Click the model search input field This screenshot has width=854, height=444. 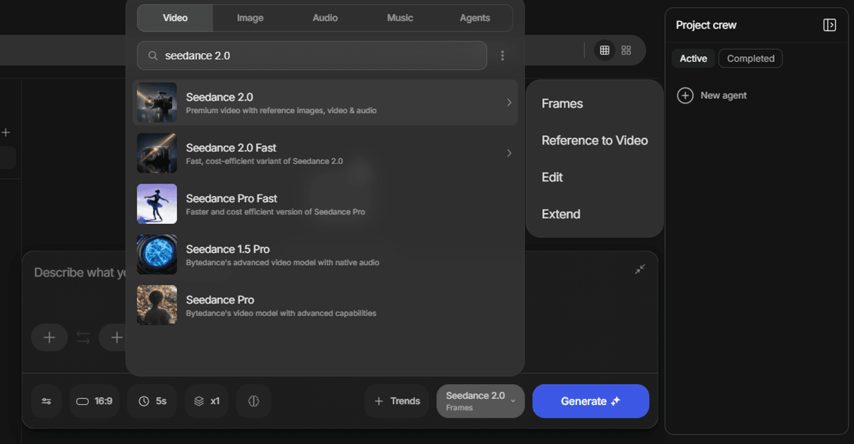pos(317,56)
